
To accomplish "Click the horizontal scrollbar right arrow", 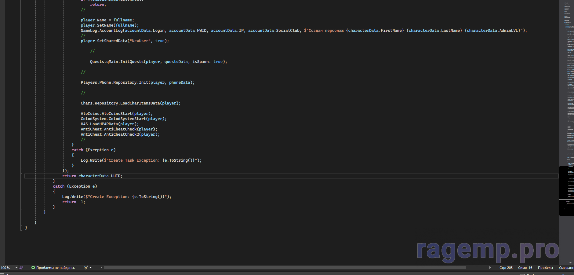I will [x=490, y=268].
